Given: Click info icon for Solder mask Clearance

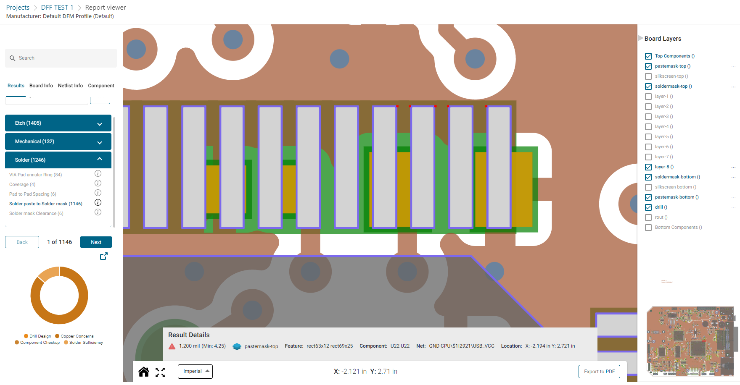Looking at the screenshot, I should 98,212.
